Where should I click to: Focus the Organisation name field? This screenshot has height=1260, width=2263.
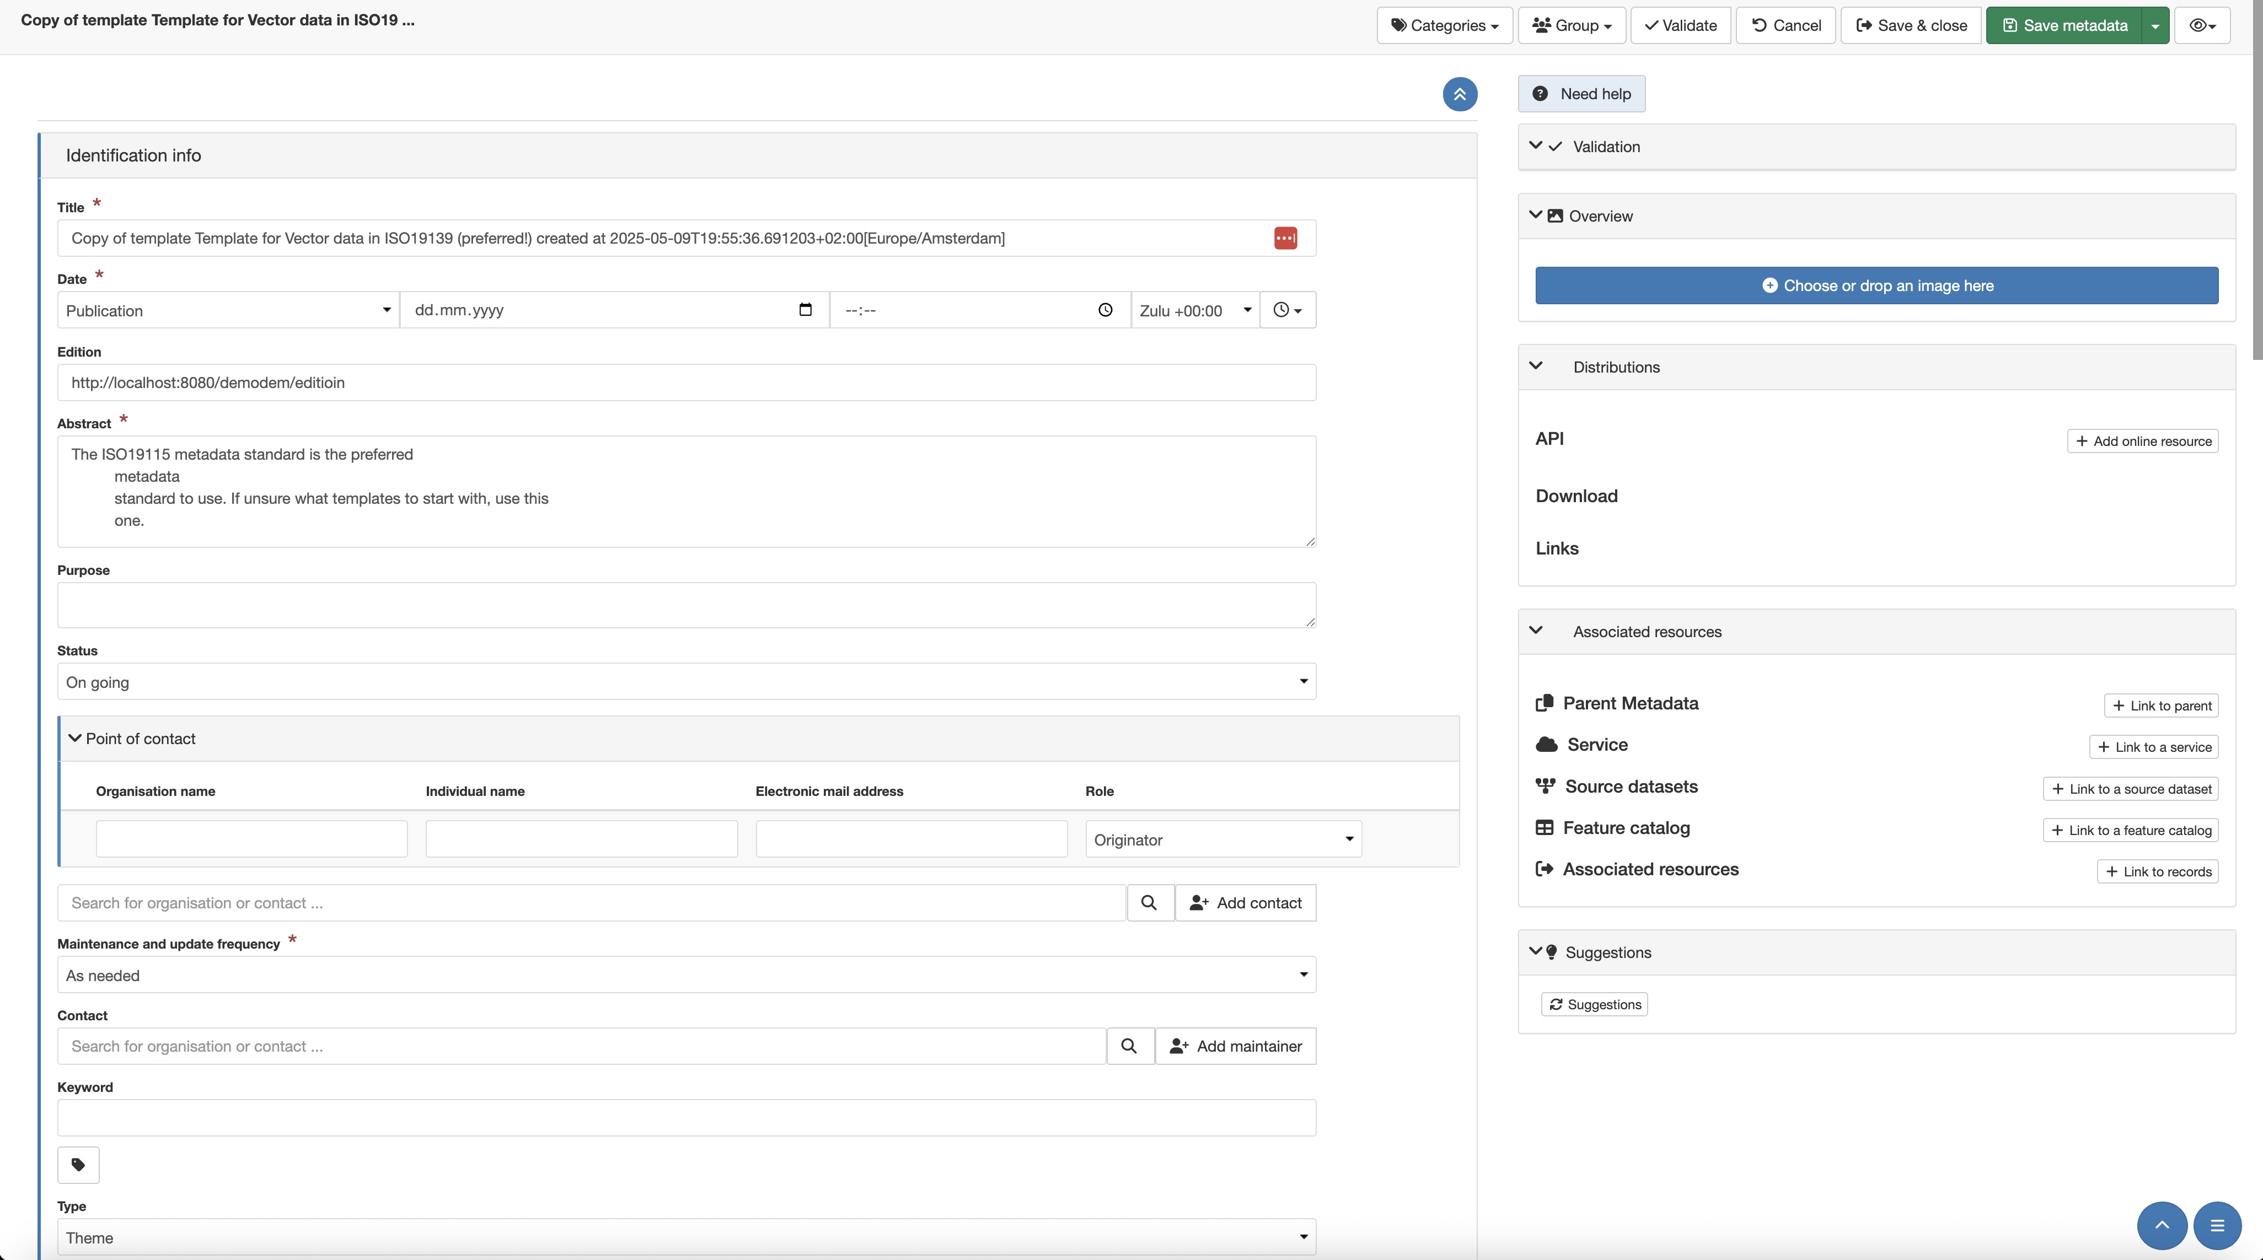(251, 838)
